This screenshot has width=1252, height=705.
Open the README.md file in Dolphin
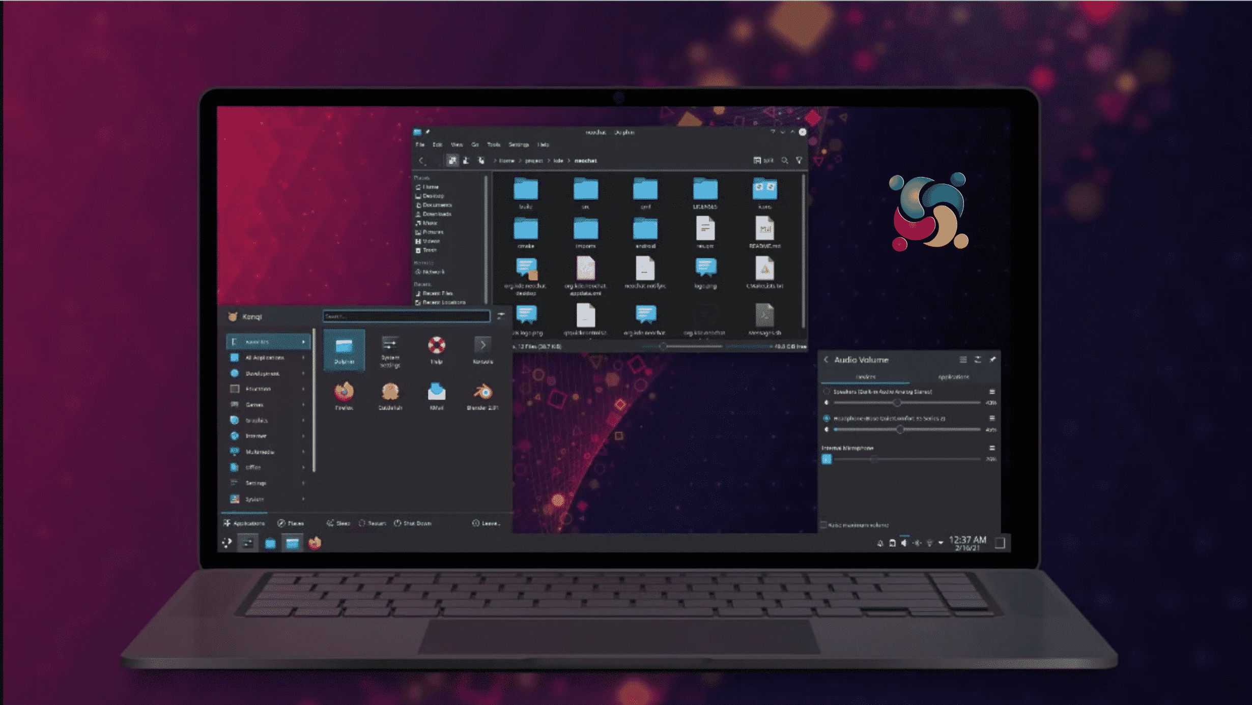coord(764,232)
